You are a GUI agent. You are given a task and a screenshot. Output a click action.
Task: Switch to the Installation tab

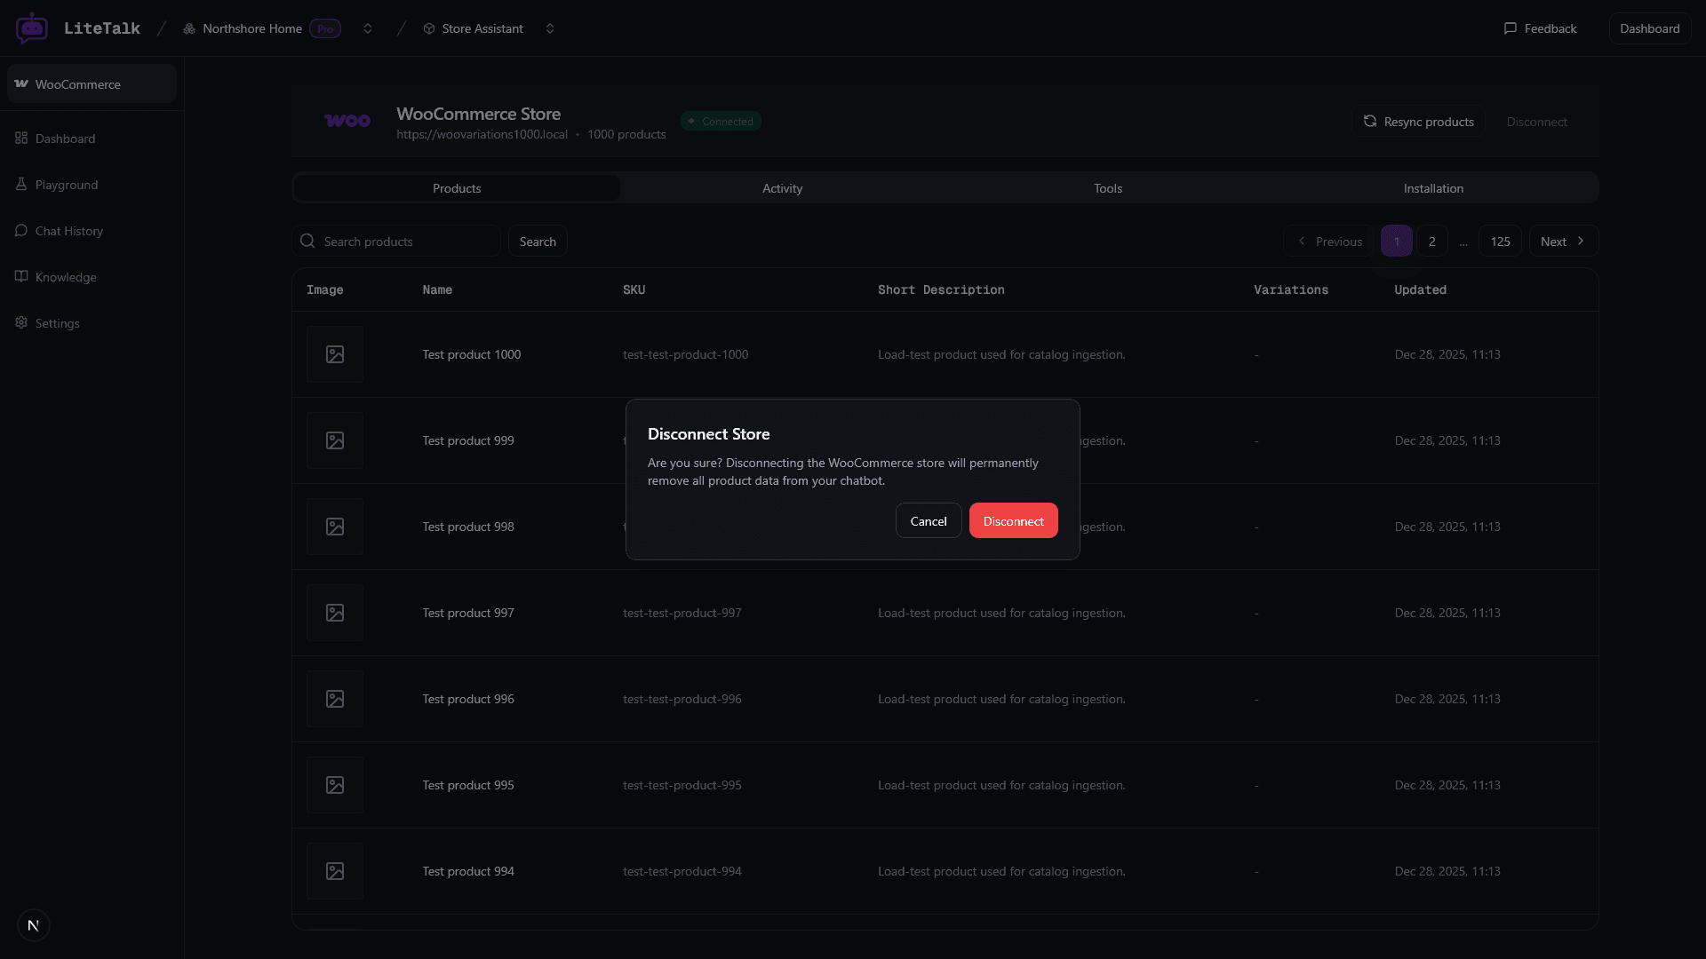1433,187
